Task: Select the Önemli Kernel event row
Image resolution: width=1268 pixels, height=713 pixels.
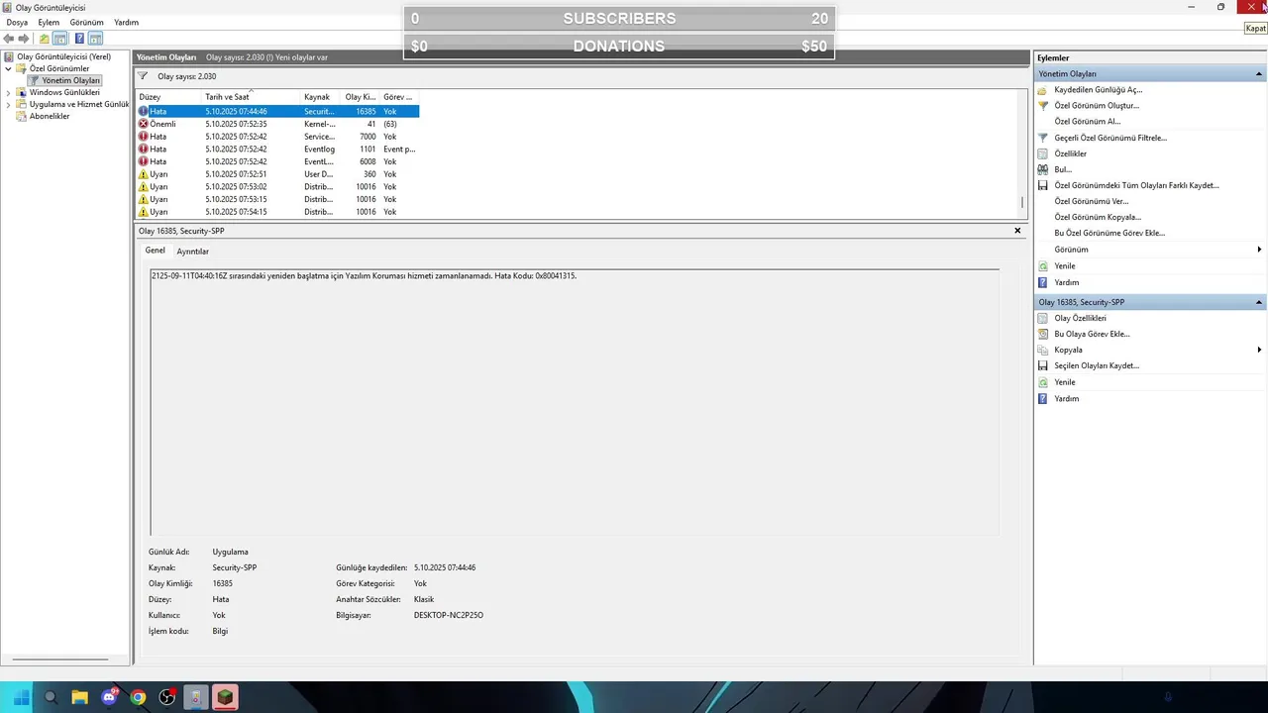Action: [x=277, y=124]
